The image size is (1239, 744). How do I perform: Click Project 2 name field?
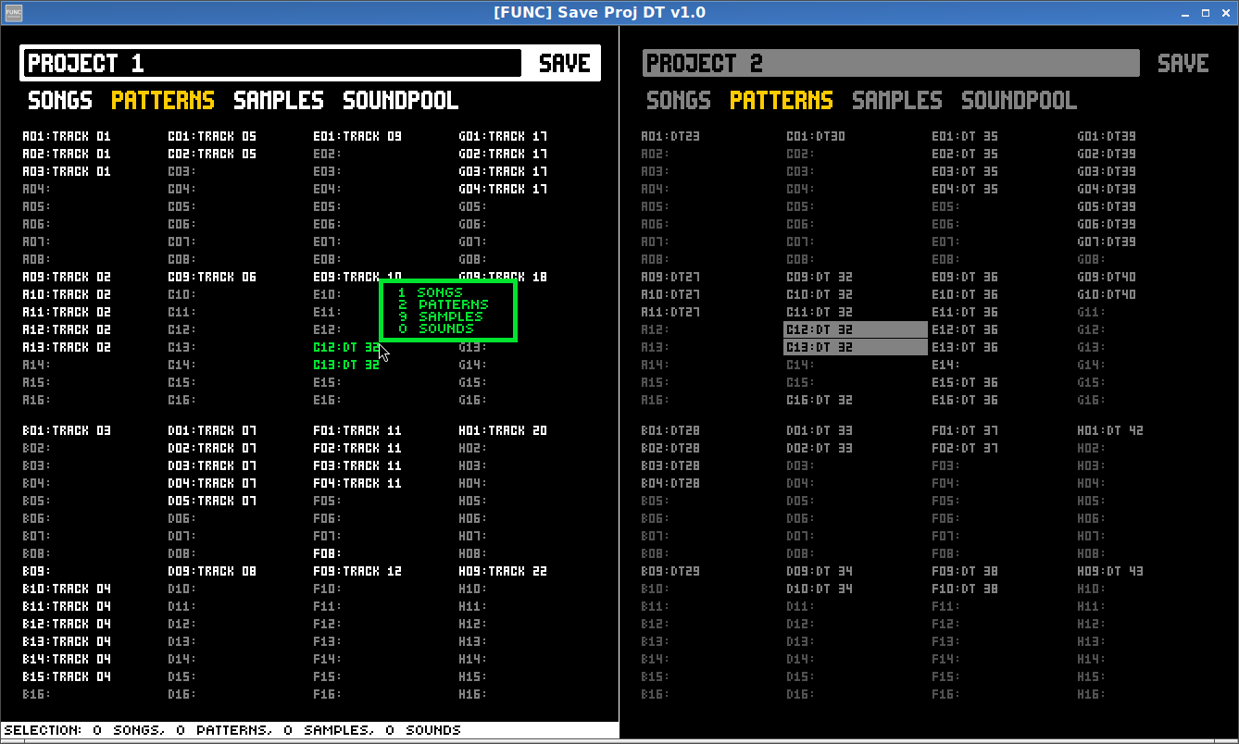(x=889, y=63)
